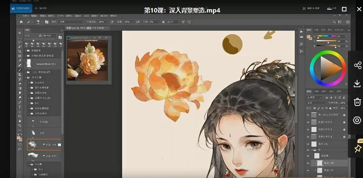Click the video player trash icon
This screenshot has height=178, width=363.
click(x=357, y=102)
